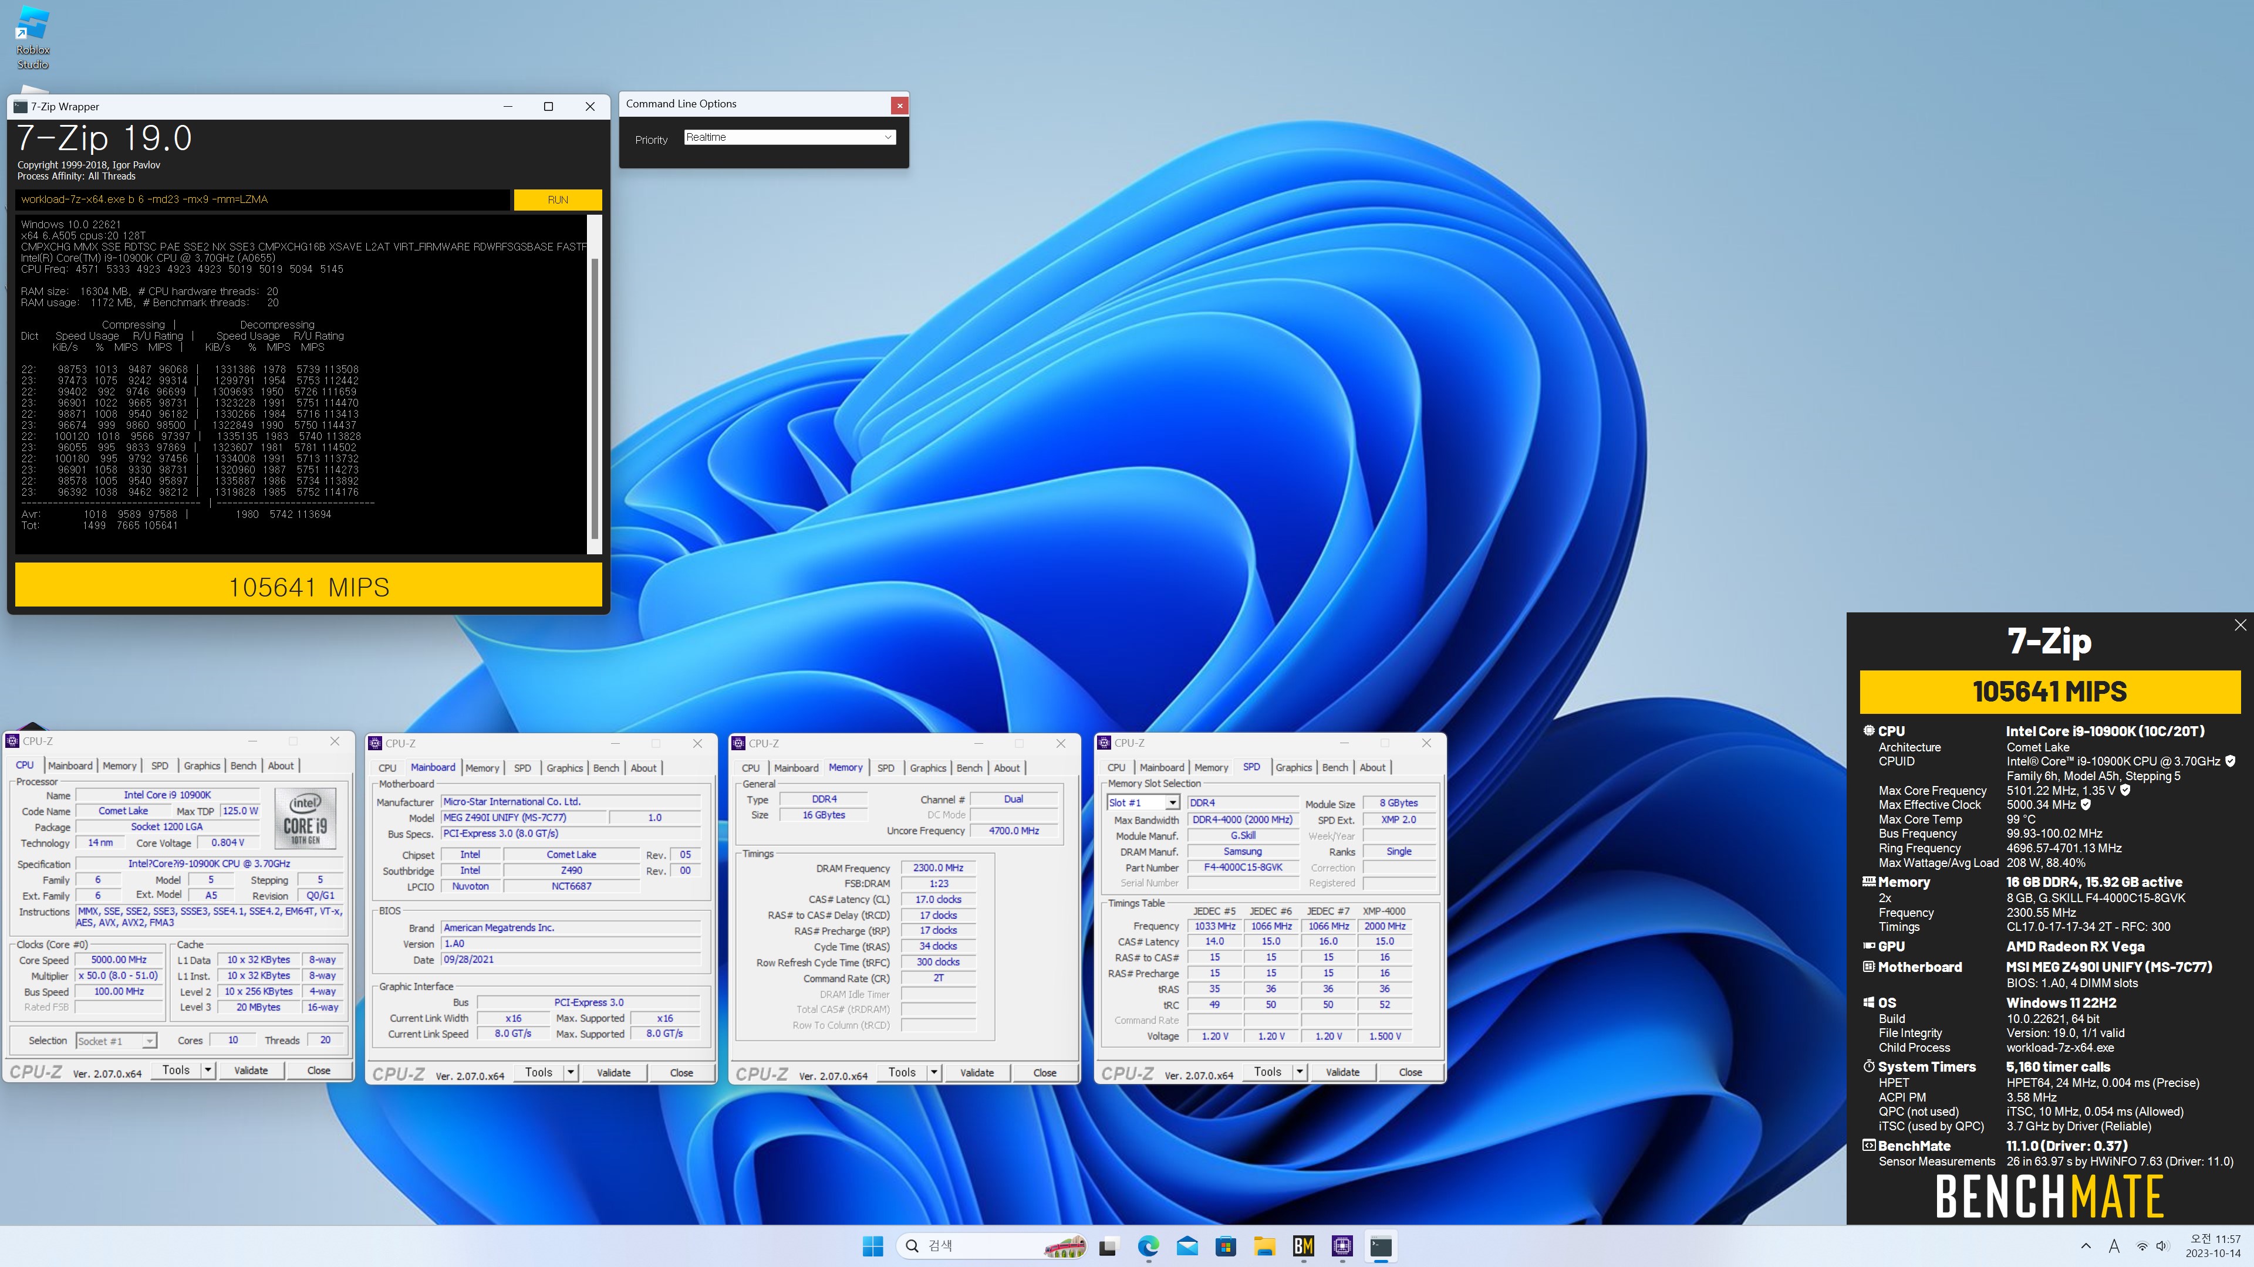Click the CPUID verified checkmark in BenchMate
This screenshot has height=1267, width=2254.
click(2231, 761)
